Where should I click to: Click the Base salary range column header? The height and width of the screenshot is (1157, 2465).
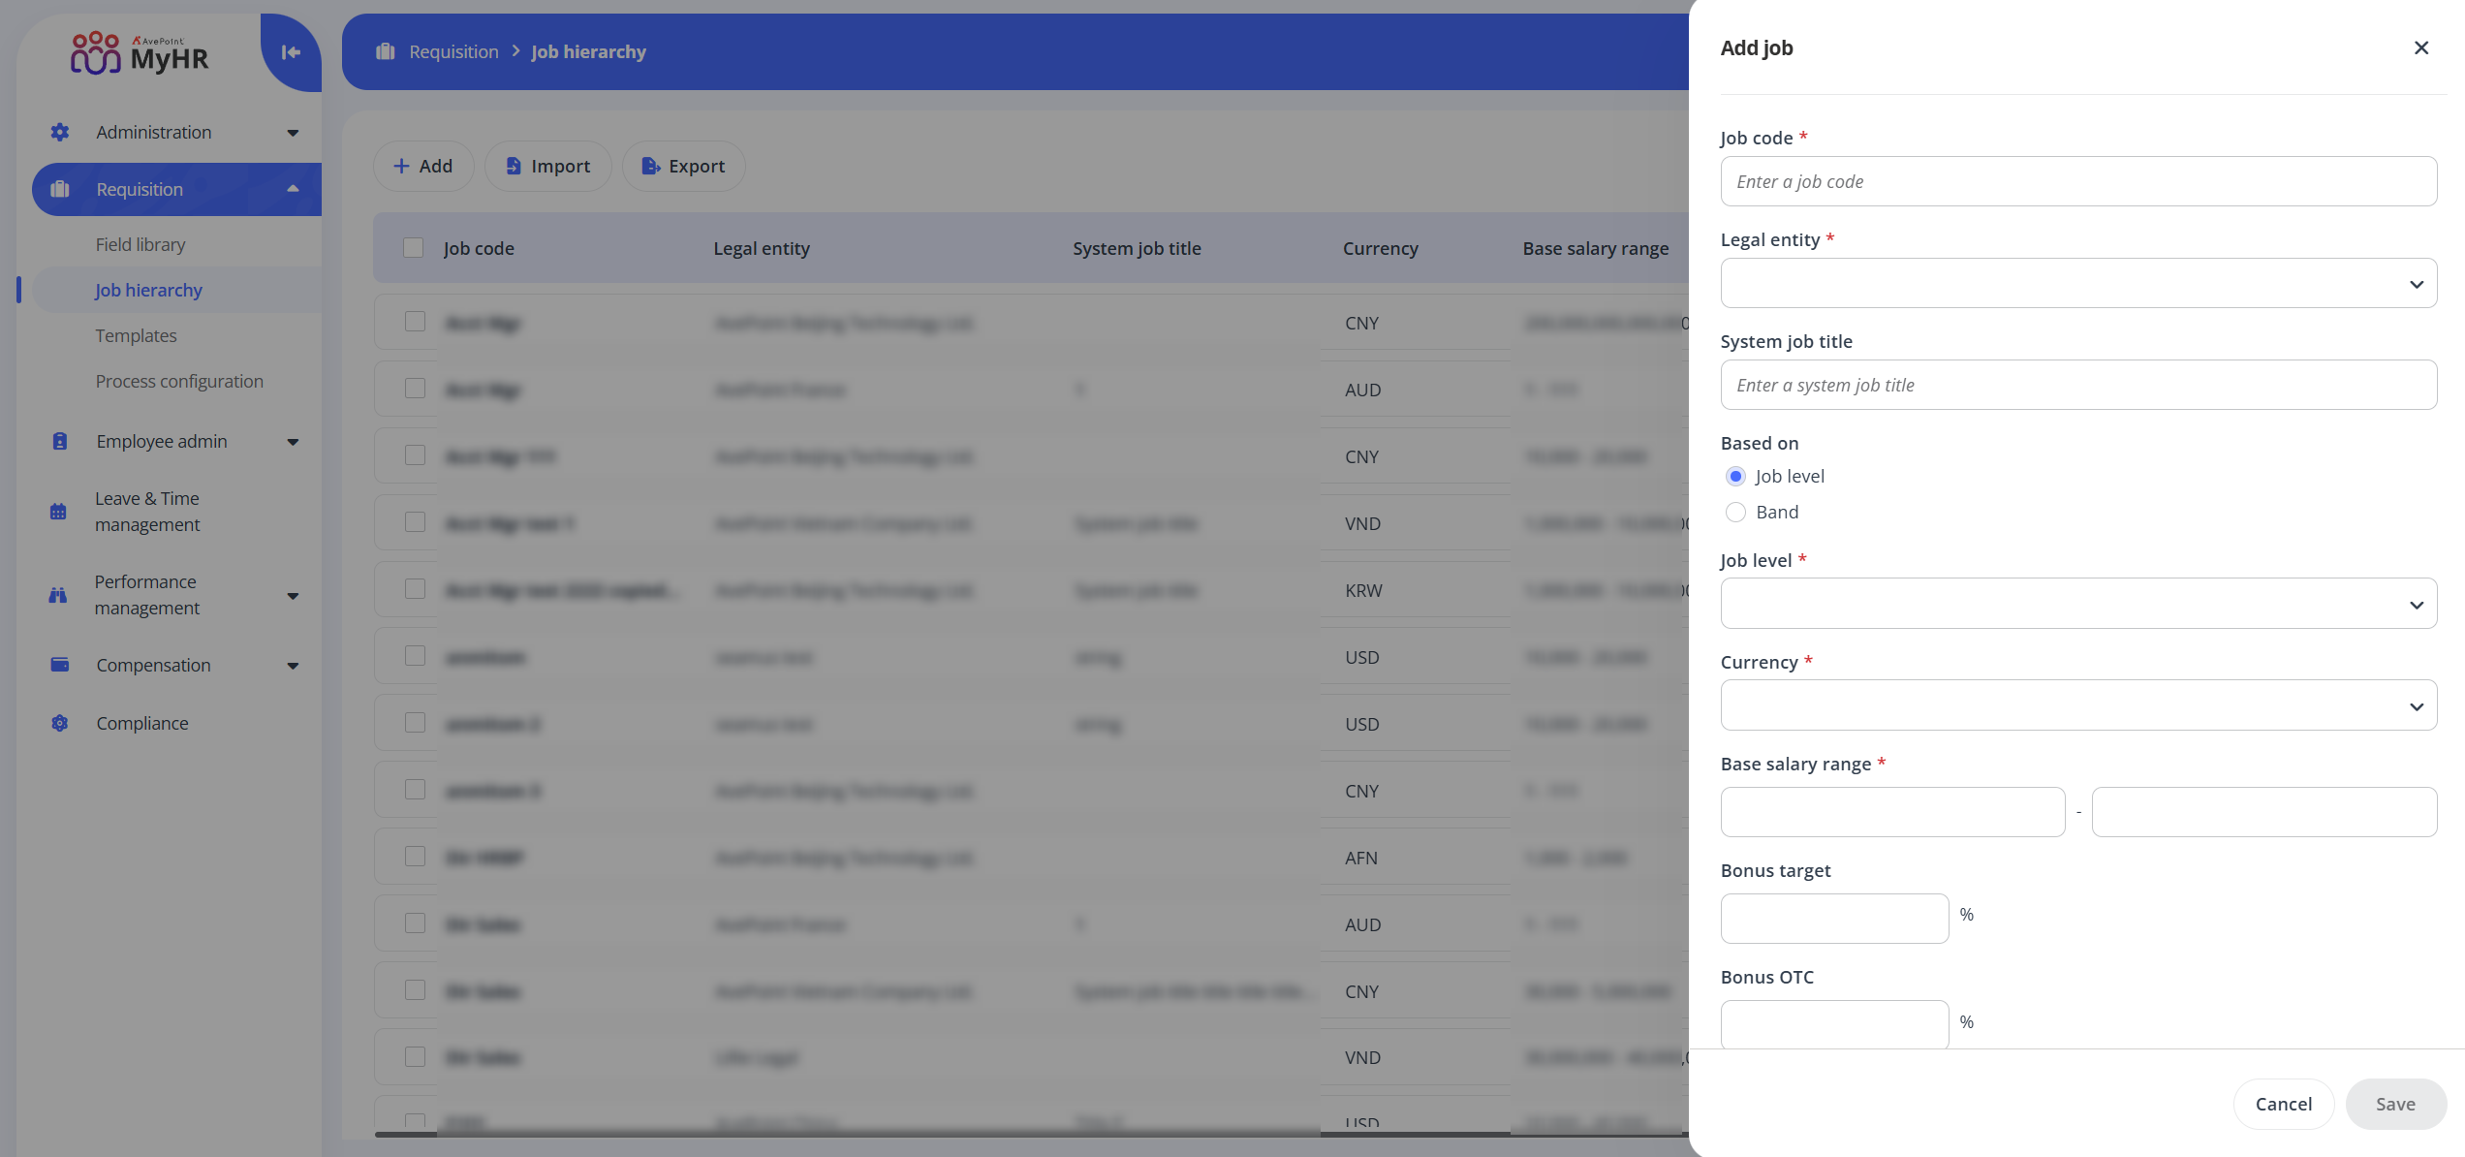pos(1595,248)
